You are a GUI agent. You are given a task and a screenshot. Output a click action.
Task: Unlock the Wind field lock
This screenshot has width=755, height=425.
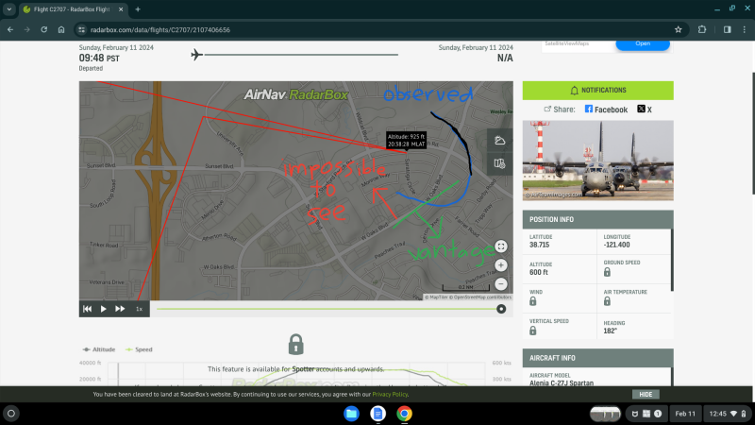pyautogui.click(x=532, y=301)
